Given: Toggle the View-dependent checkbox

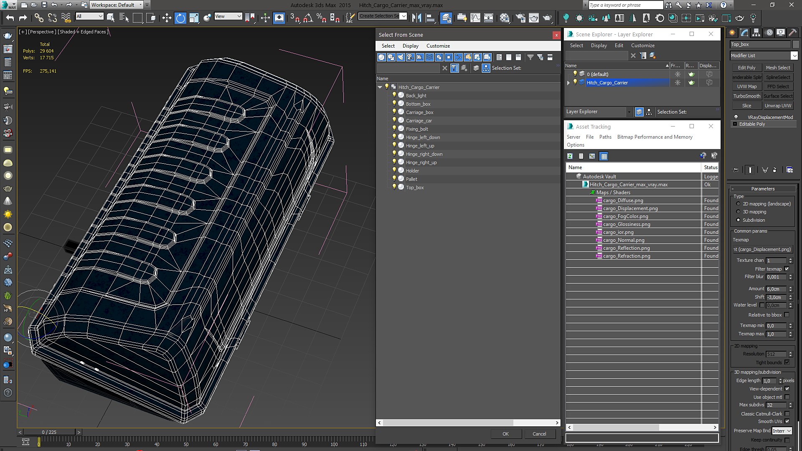Looking at the screenshot, I should [x=787, y=389].
